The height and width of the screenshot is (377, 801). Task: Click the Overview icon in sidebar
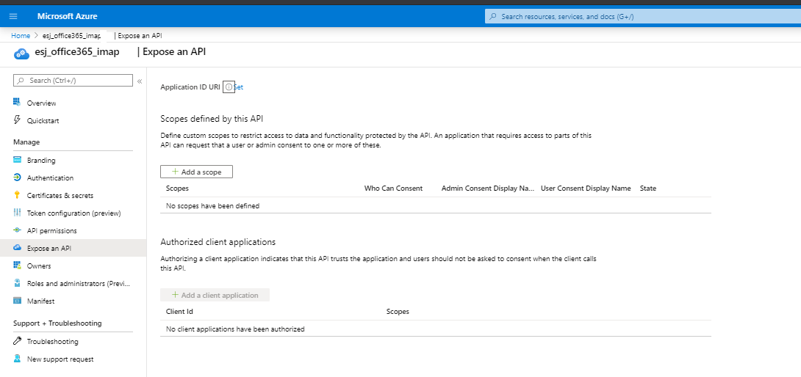coord(18,103)
